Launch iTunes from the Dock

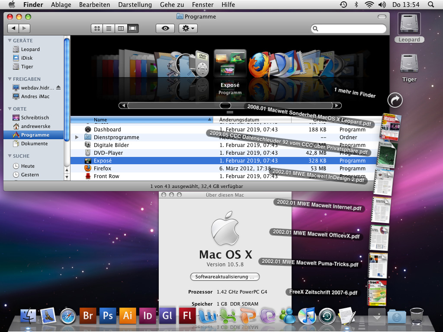tap(307, 316)
